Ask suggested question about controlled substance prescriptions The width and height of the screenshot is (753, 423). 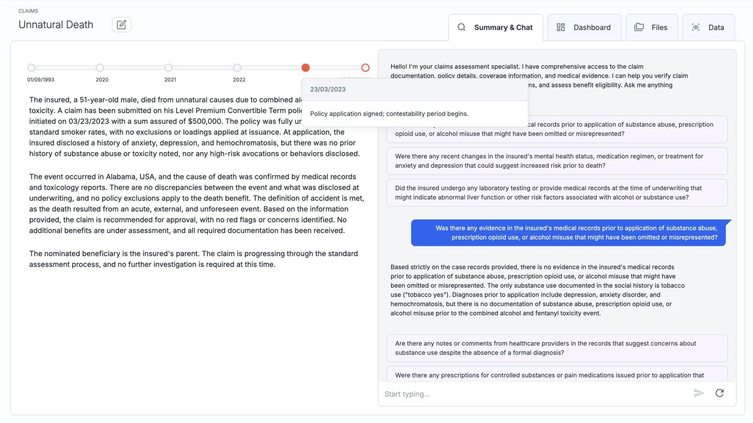557,374
